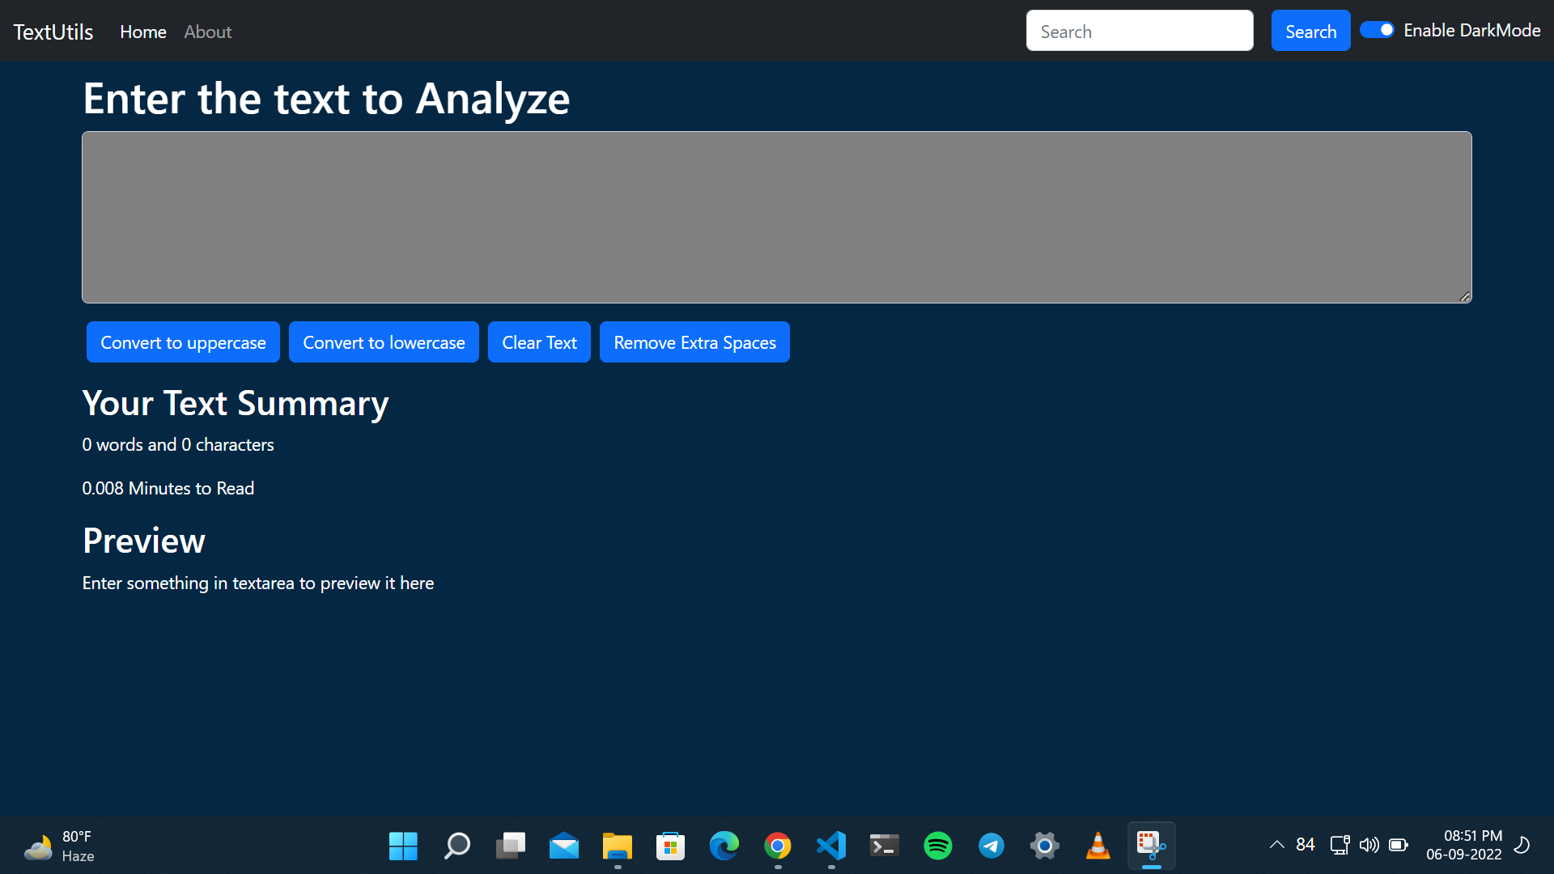Open Spotify from the taskbar
The image size is (1554, 874).
coord(937,846)
